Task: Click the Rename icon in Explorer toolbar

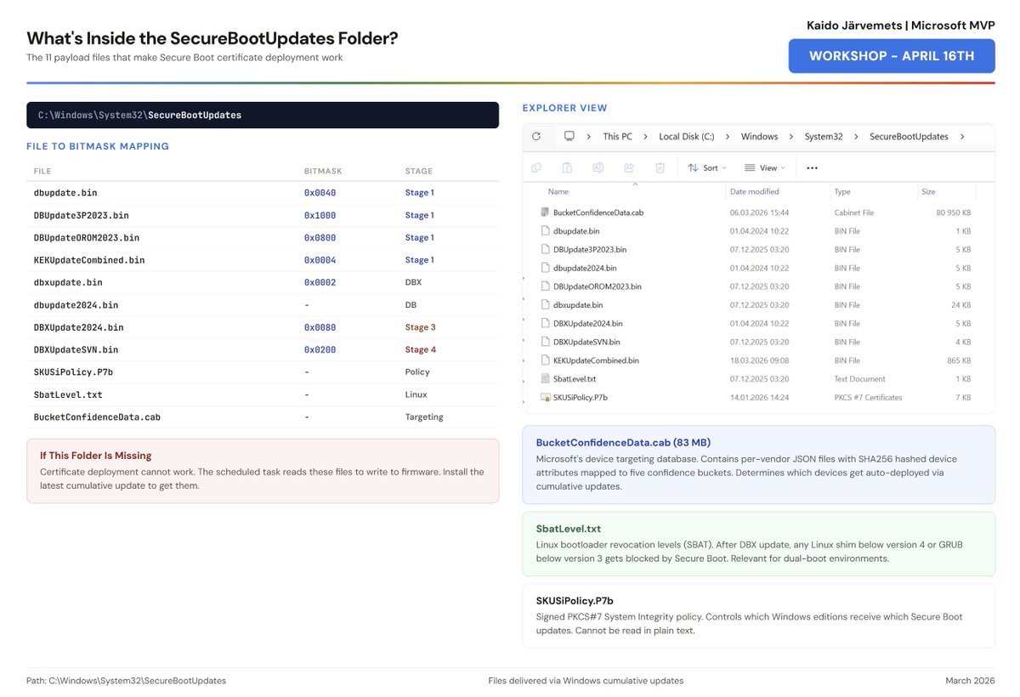Action: pyautogui.click(x=598, y=167)
